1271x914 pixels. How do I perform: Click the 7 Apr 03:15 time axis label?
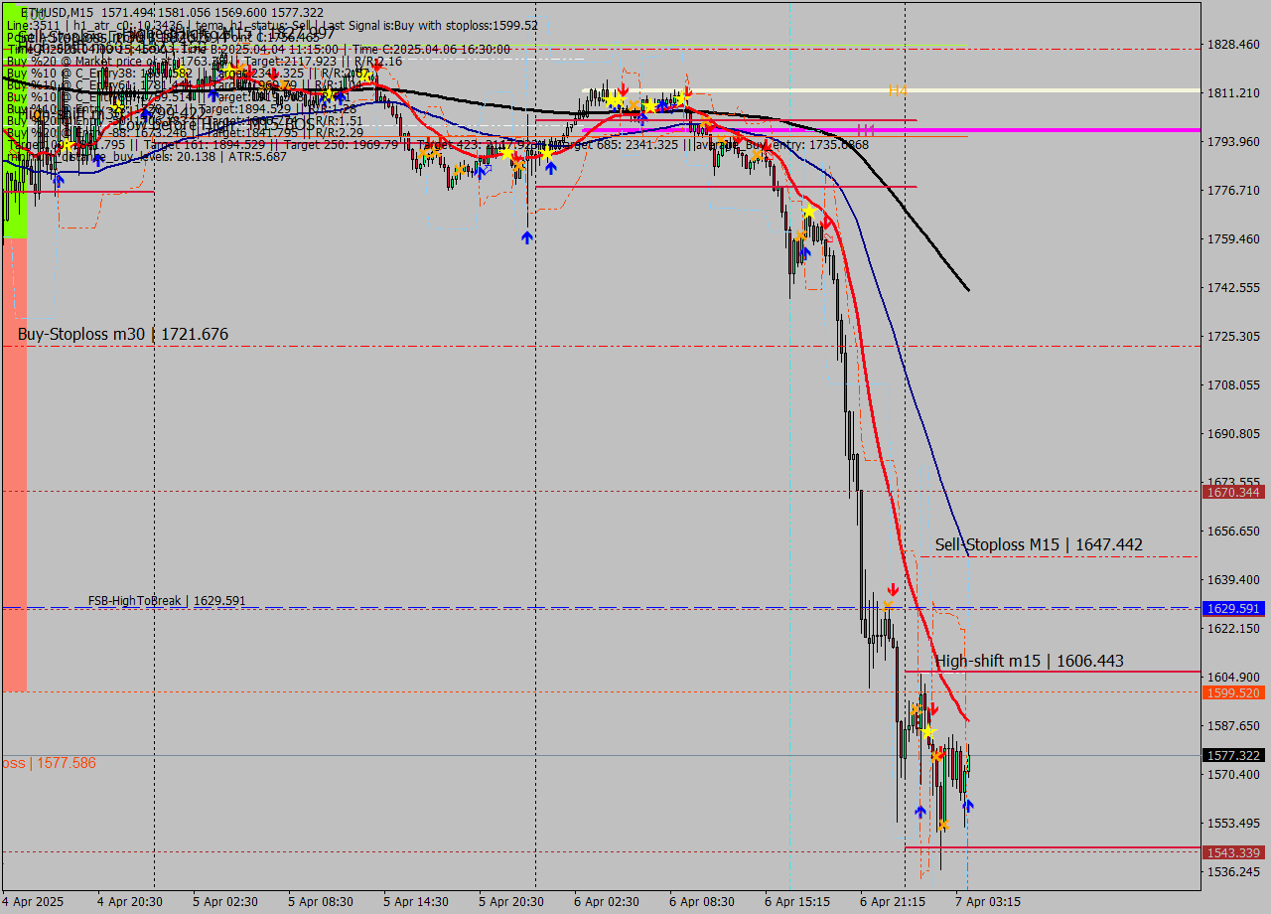988,901
